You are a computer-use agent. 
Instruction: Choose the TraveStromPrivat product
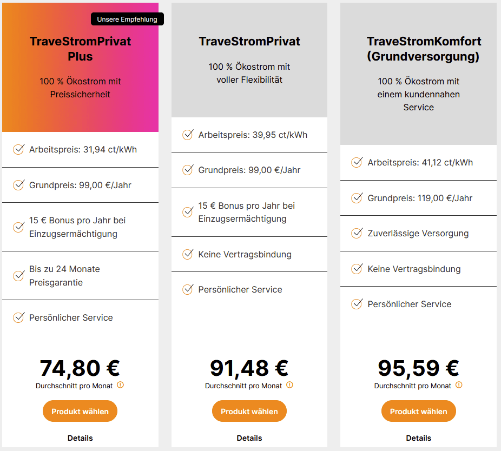click(x=249, y=412)
